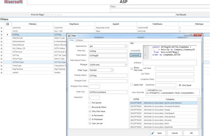
Task: Click the Generate button
Action: (x=135, y=55)
